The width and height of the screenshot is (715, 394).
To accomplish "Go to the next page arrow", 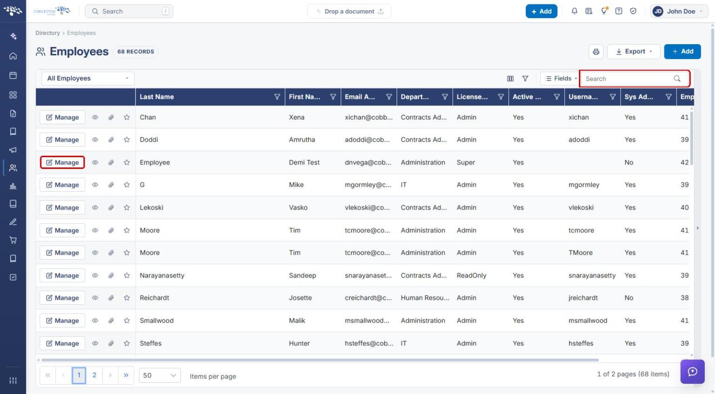I will [110, 375].
